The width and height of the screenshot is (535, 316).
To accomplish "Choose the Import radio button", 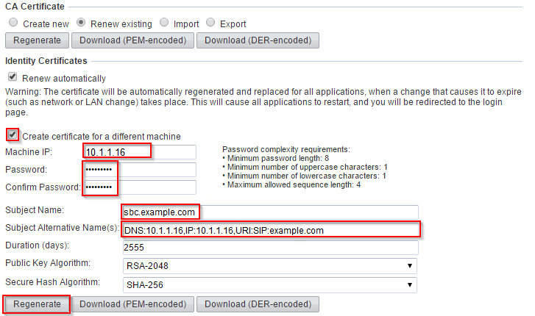I will pos(164,23).
